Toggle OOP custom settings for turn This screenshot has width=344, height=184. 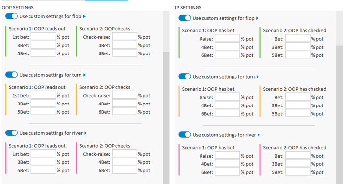coord(11,75)
